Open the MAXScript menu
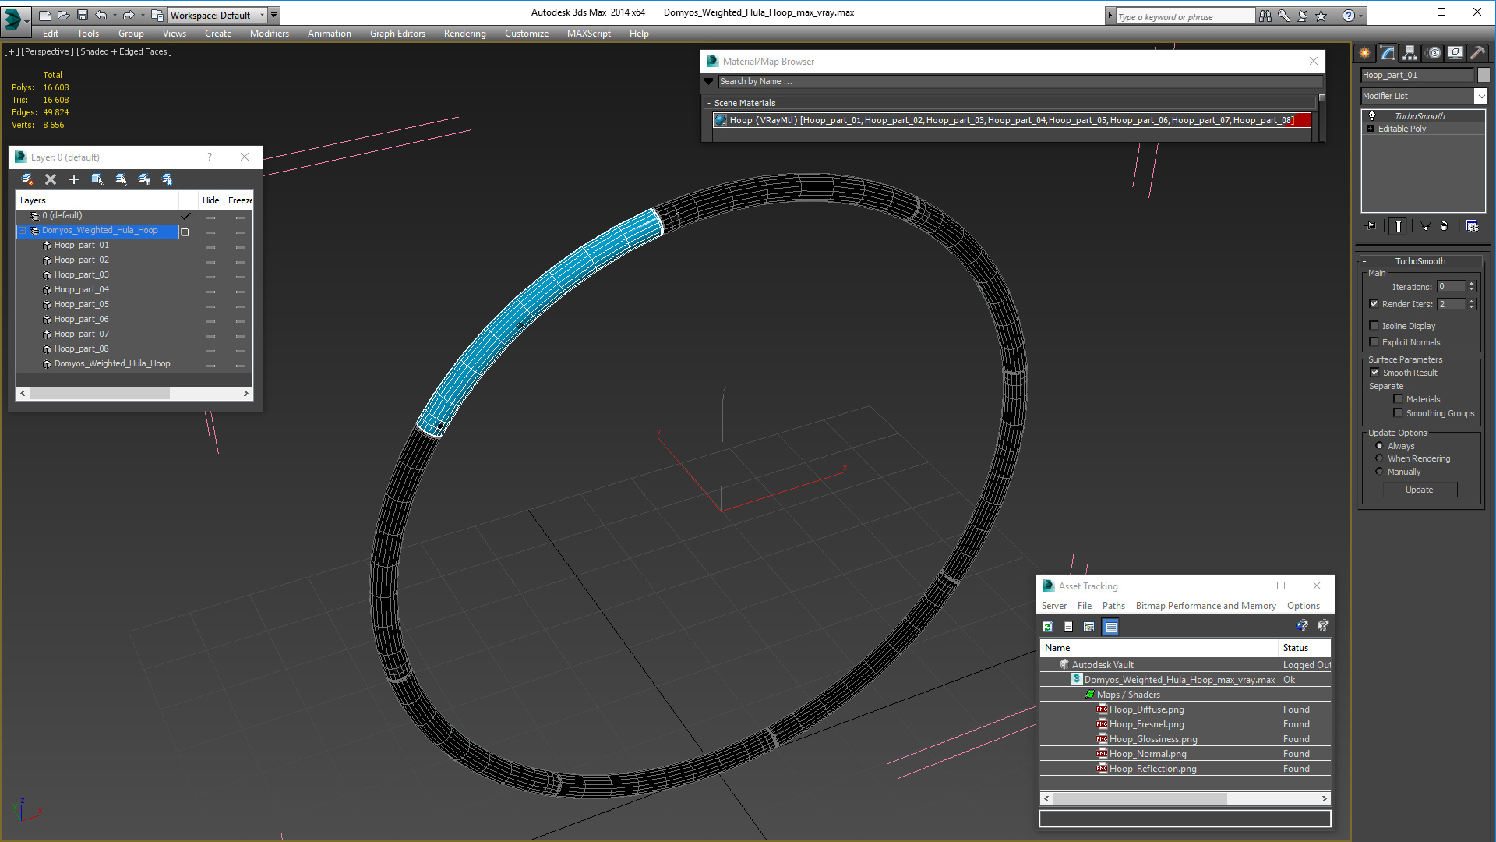This screenshot has width=1496, height=842. coord(588,34)
